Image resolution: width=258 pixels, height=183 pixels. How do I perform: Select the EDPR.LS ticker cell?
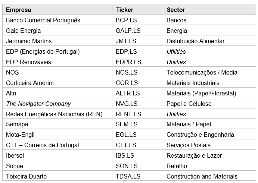137,62
